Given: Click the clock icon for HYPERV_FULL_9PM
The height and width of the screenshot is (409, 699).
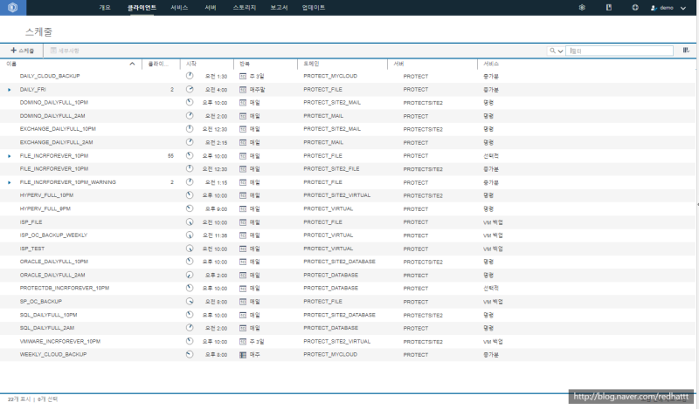Looking at the screenshot, I should 190,208.
